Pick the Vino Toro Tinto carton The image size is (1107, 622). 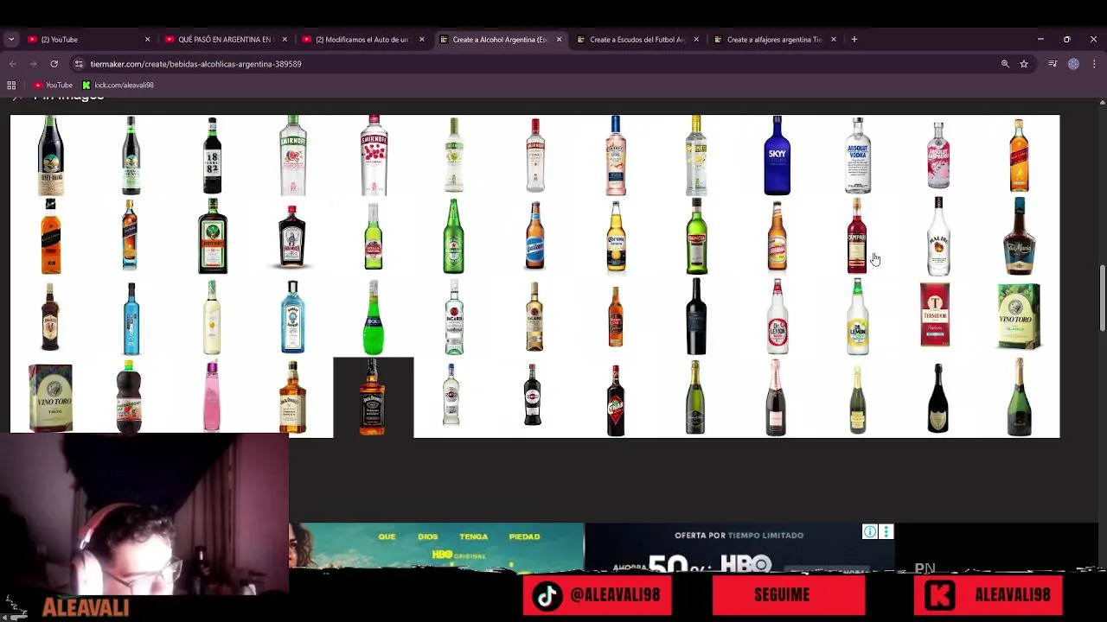51,397
